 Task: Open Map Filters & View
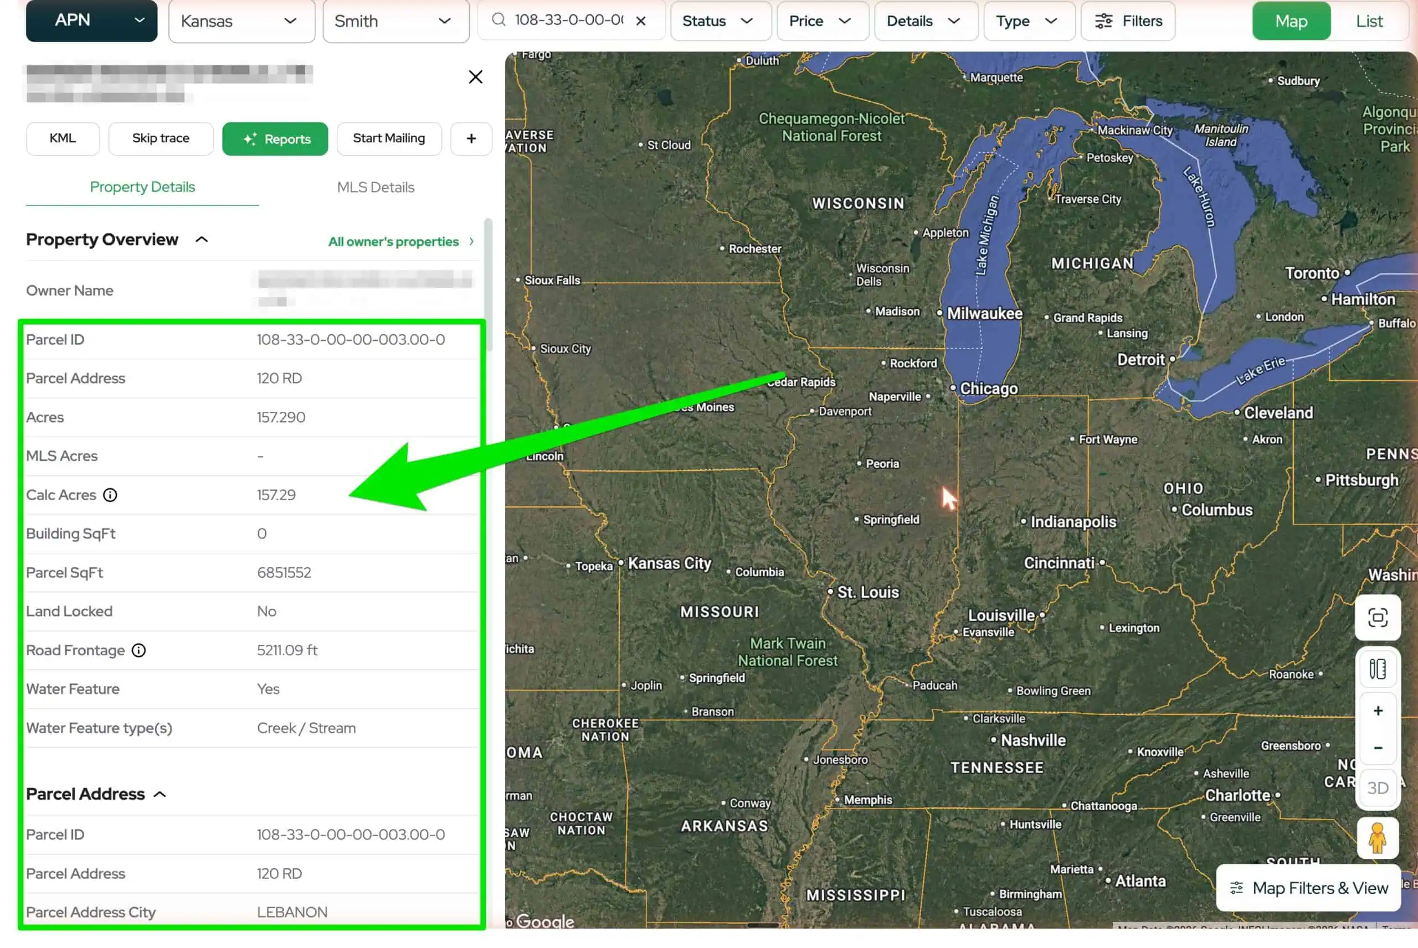point(1308,888)
